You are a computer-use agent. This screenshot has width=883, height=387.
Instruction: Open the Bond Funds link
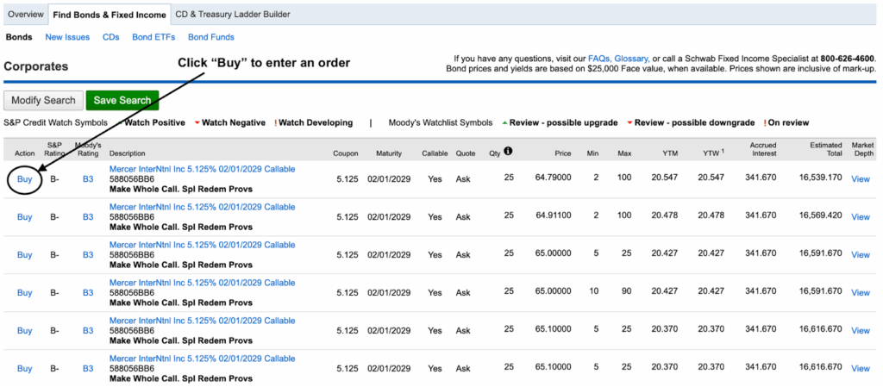[x=211, y=37]
